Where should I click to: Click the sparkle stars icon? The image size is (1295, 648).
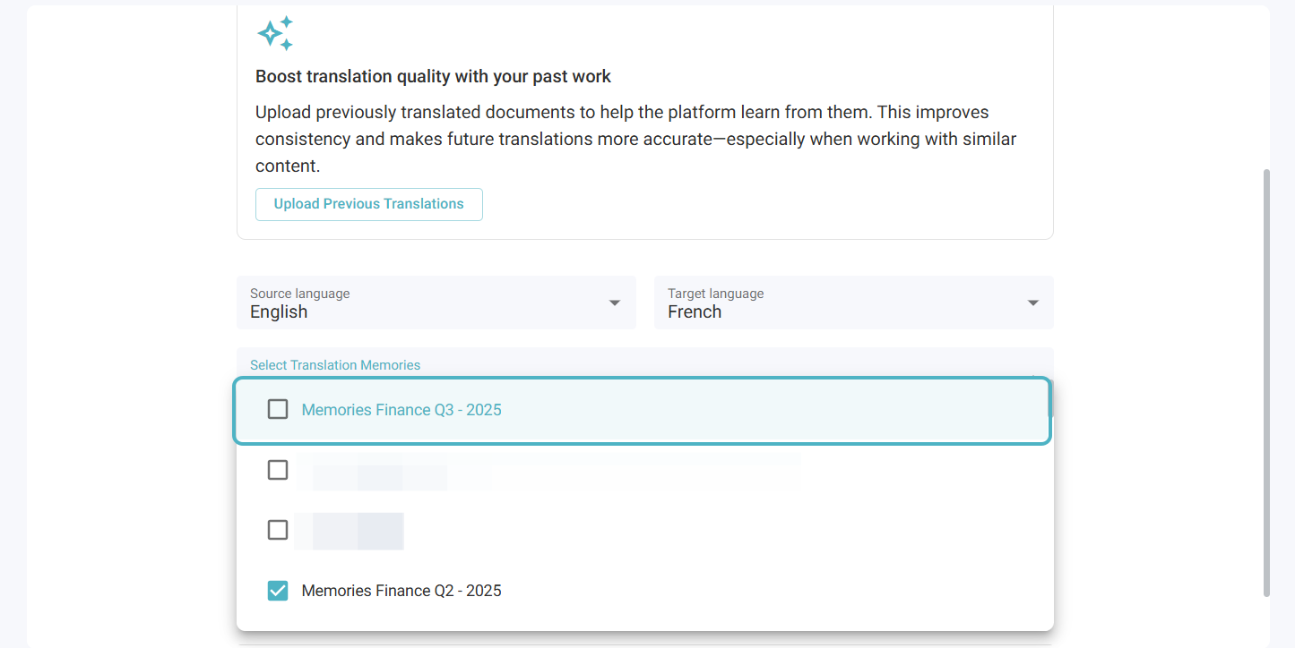pos(275,33)
